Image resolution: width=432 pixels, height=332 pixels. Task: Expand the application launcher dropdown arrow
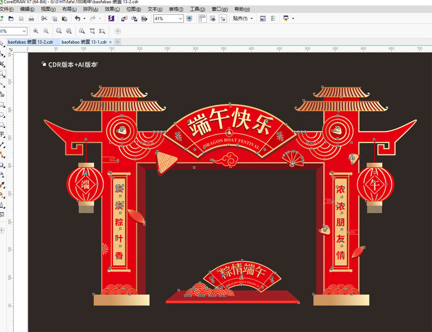[x=293, y=18]
